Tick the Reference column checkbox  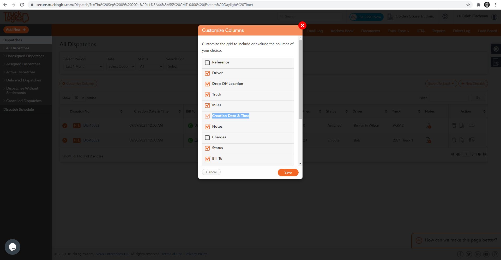click(x=207, y=63)
